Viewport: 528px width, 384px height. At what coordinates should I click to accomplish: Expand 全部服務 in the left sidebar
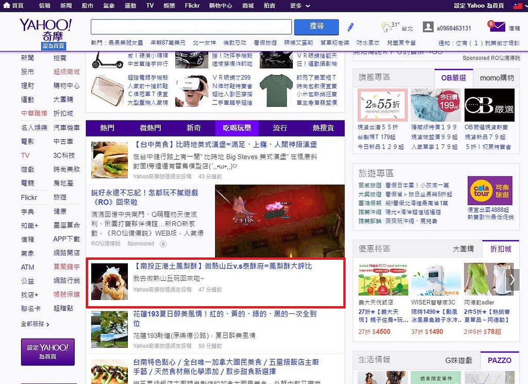(35, 324)
